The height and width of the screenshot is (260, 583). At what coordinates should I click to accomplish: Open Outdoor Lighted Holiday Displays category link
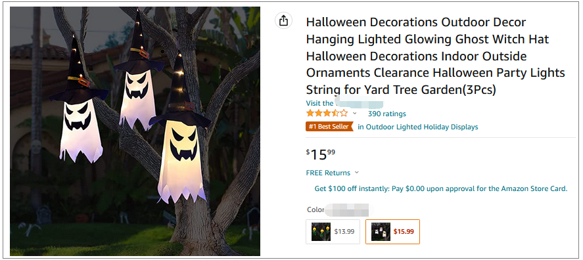tap(418, 127)
